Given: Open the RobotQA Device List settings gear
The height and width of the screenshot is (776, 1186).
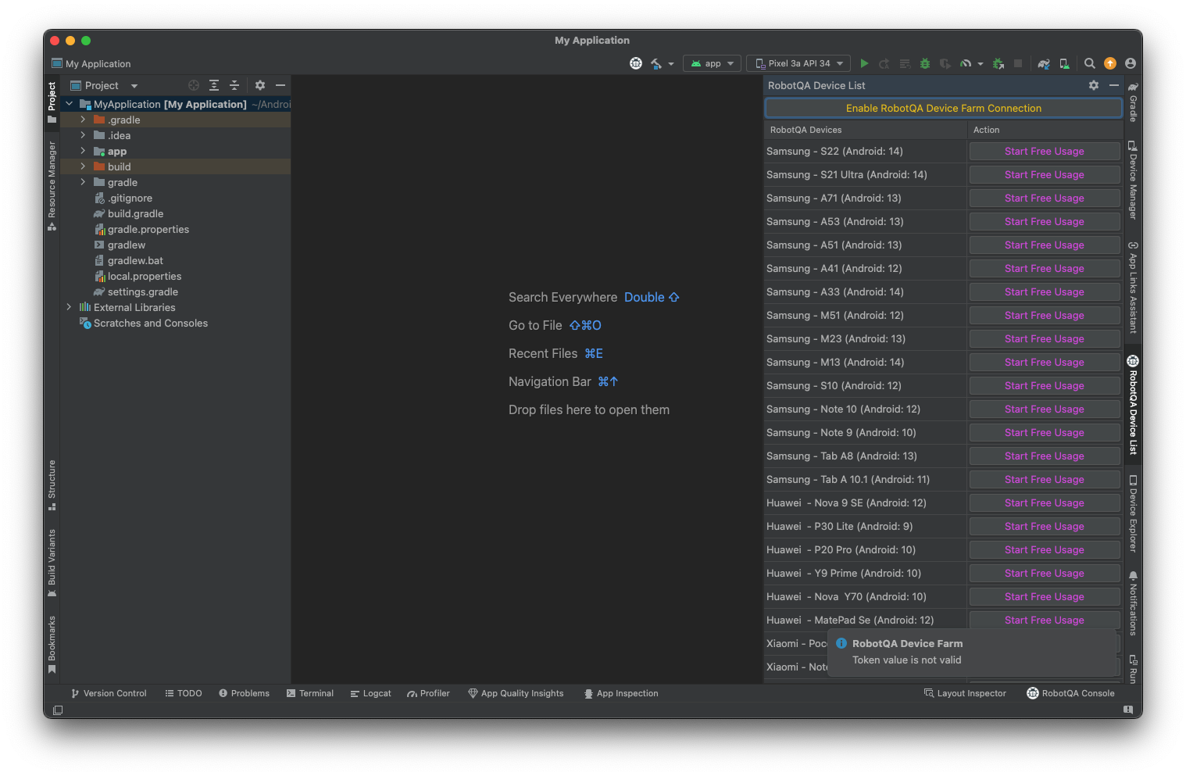Looking at the screenshot, I should 1093,85.
